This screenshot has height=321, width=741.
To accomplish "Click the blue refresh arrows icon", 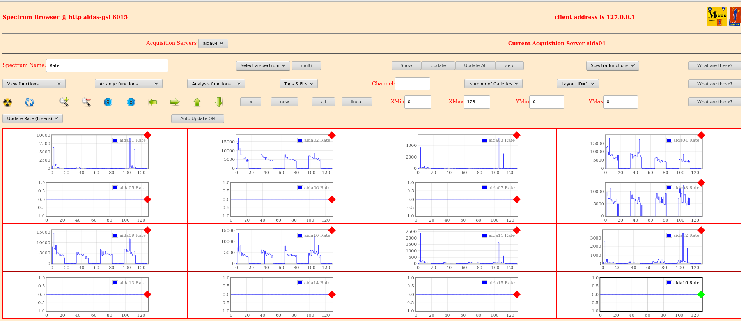I will 29,102.
